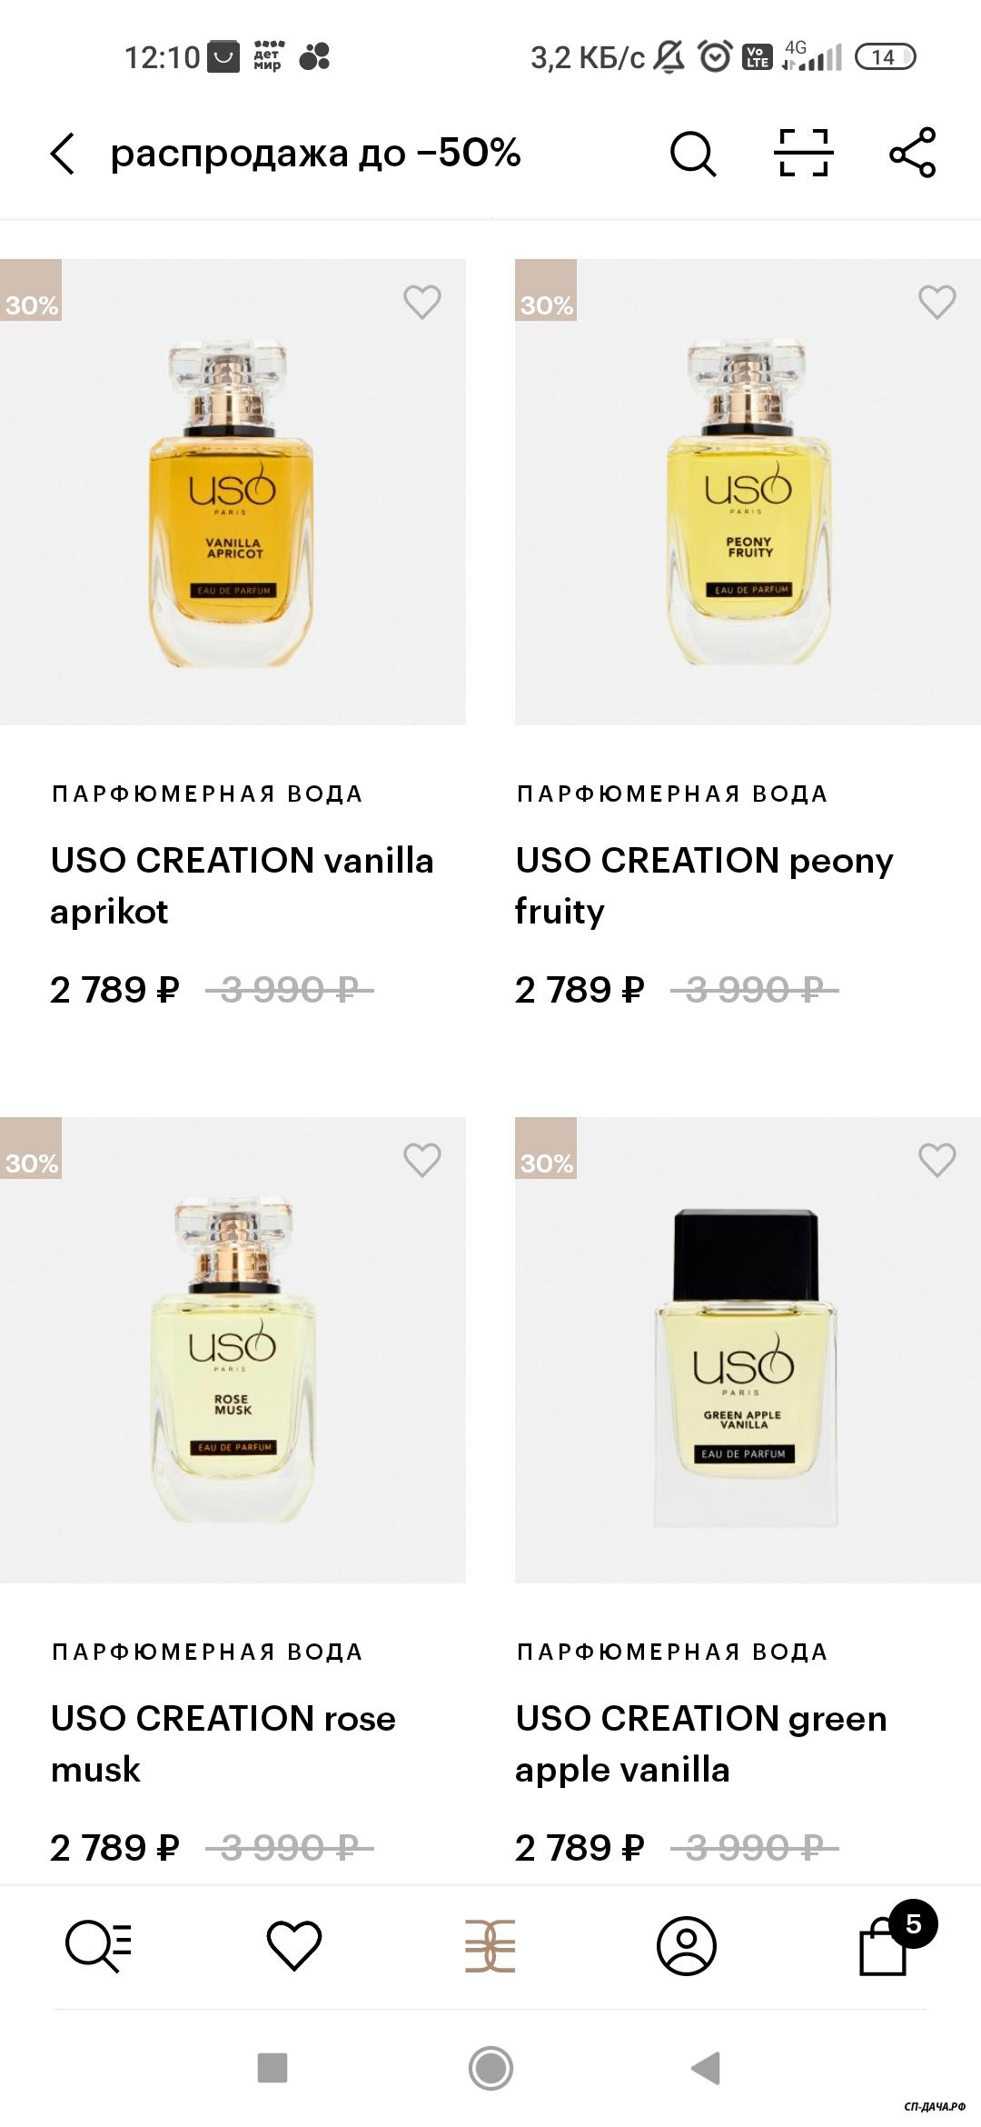
Task: Tap the back arrow in header
Action: (x=62, y=153)
